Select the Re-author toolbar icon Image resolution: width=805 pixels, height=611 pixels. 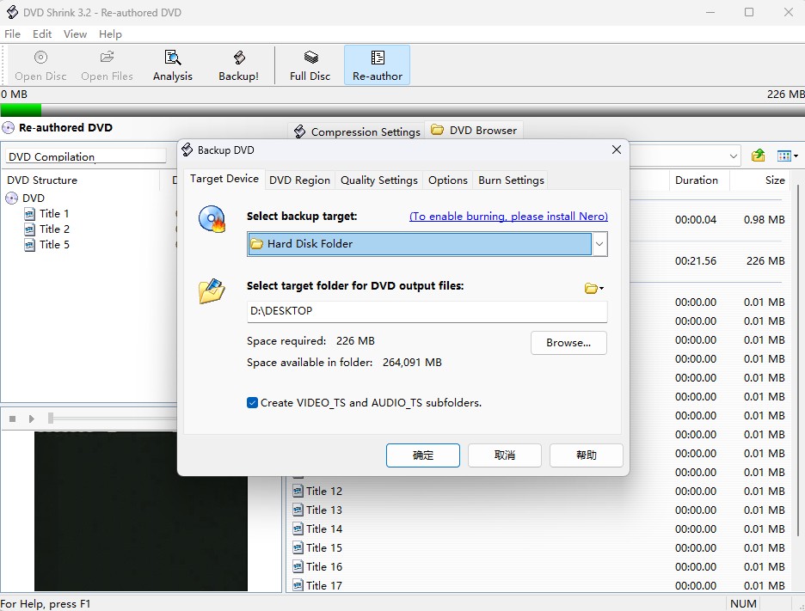377,64
